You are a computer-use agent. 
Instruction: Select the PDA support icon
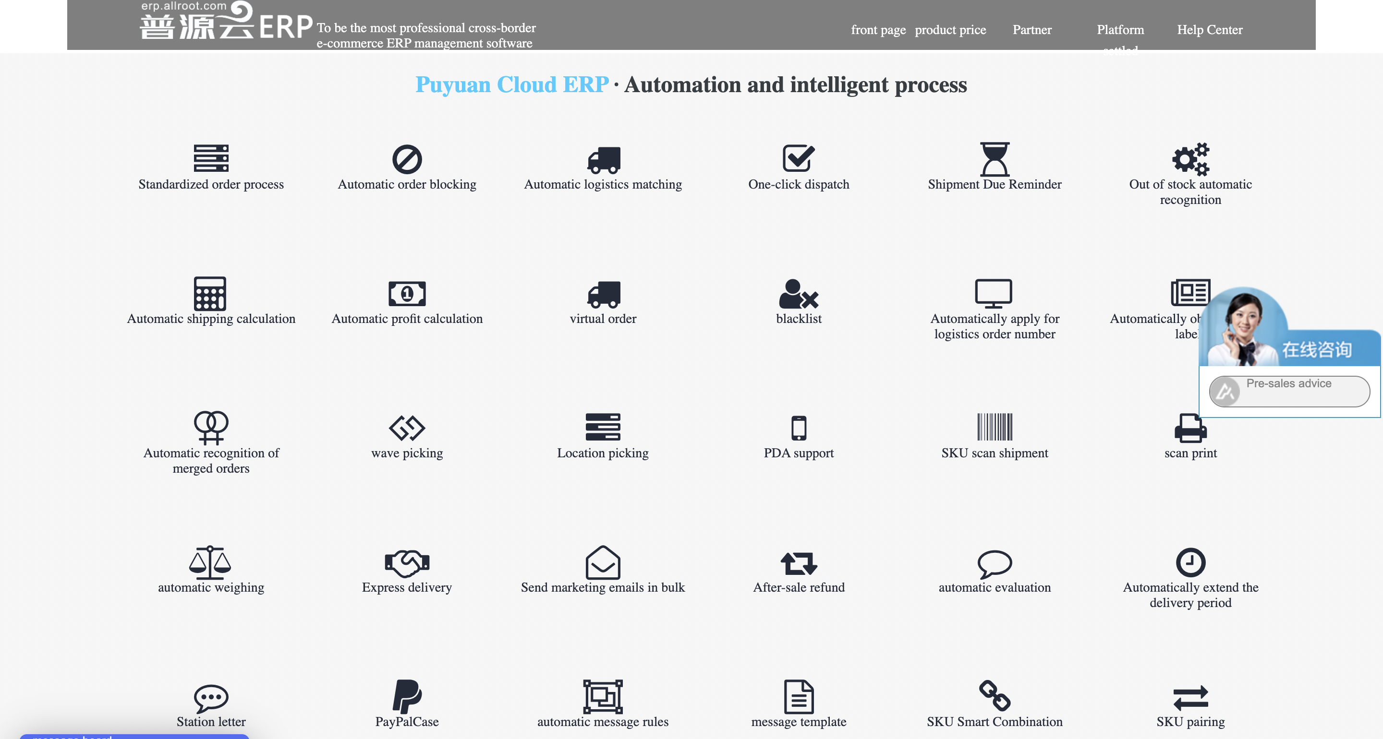pyautogui.click(x=798, y=426)
